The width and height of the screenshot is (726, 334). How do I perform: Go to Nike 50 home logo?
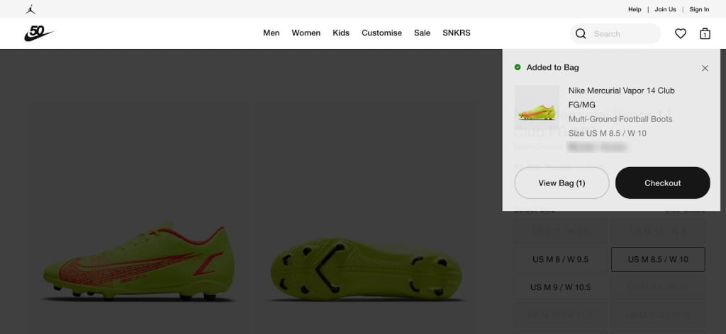(39, 33)
